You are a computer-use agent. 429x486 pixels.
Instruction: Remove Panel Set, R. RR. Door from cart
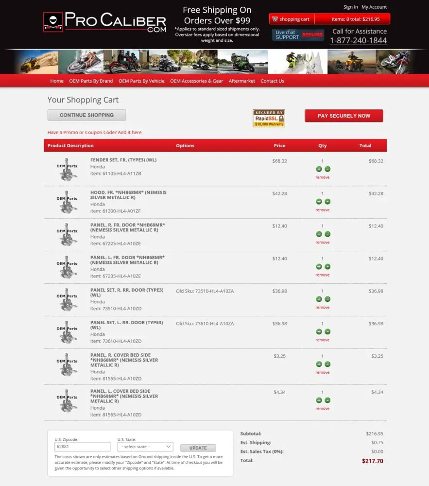[323, 308]
